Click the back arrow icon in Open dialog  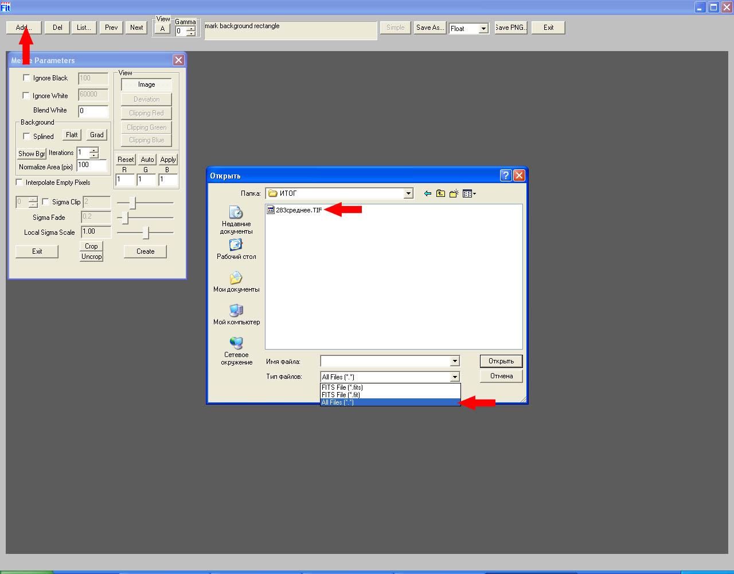tap(427, 194)
